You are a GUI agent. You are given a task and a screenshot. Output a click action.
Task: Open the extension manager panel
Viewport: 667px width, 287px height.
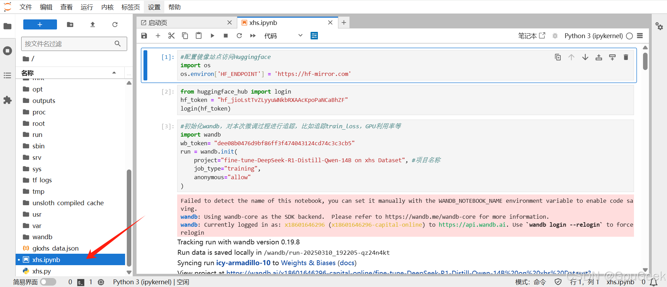point(7,100)
